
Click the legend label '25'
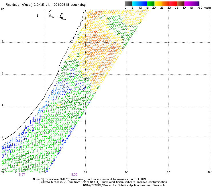(162, 8)
